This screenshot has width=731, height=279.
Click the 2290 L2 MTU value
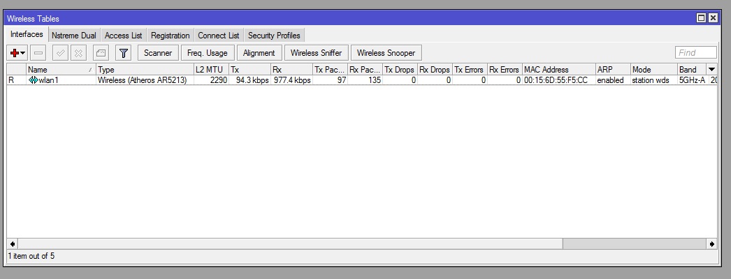tap(218, 80)
